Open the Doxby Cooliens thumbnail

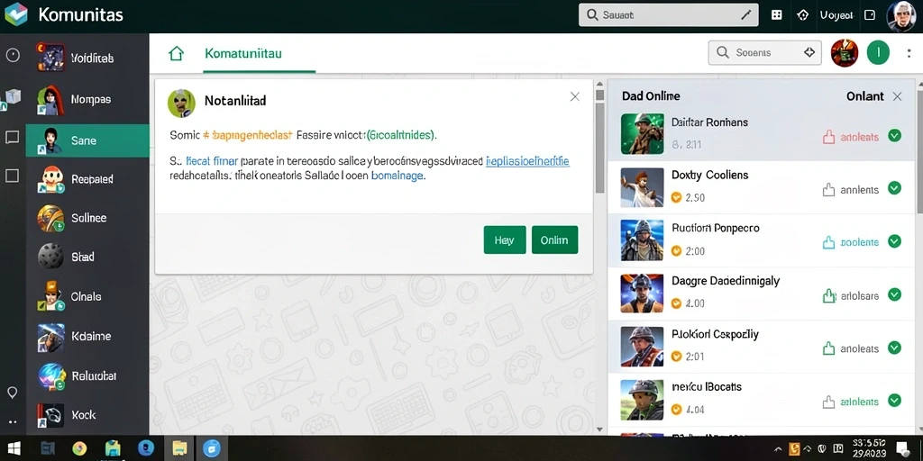(642, 188)
